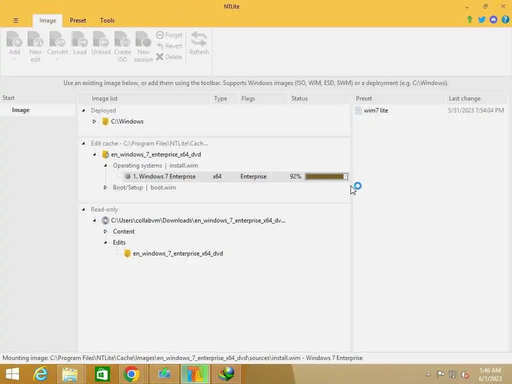This screenshot has width=512, height=384.
Task: Expand the C:\Windows tree node
Action: [94, 121]
